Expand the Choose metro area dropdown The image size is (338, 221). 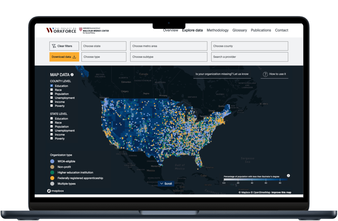pos(169,46)
